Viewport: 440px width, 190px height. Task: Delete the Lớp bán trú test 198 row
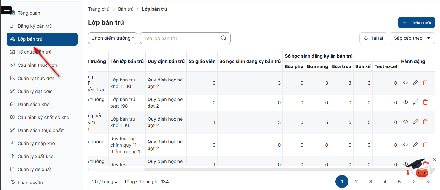click(x=425, y=102)
